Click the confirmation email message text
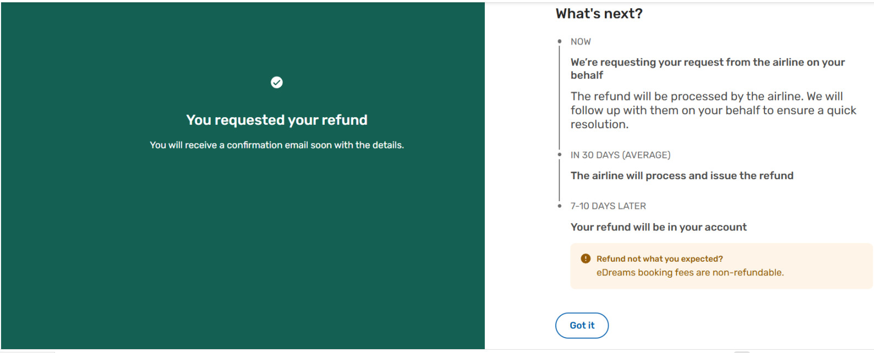 click(x=277, y=145)
